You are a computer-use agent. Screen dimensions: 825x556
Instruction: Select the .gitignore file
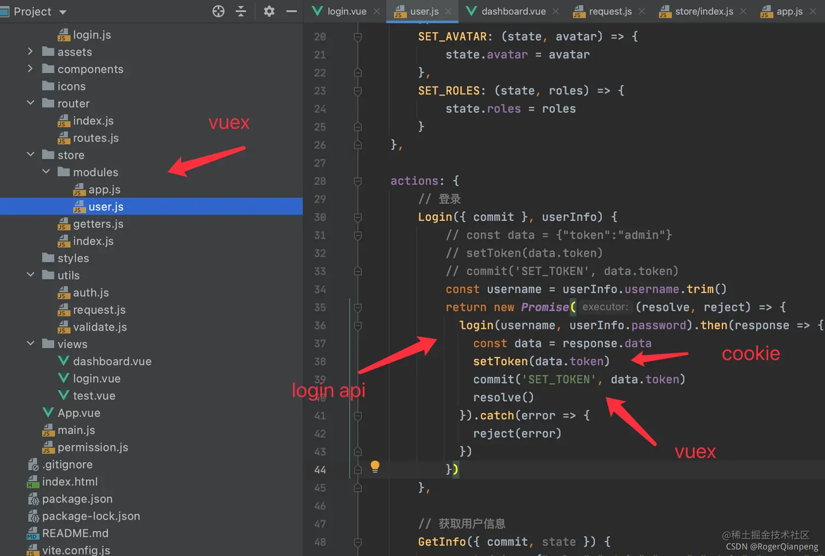click(60, 464)
